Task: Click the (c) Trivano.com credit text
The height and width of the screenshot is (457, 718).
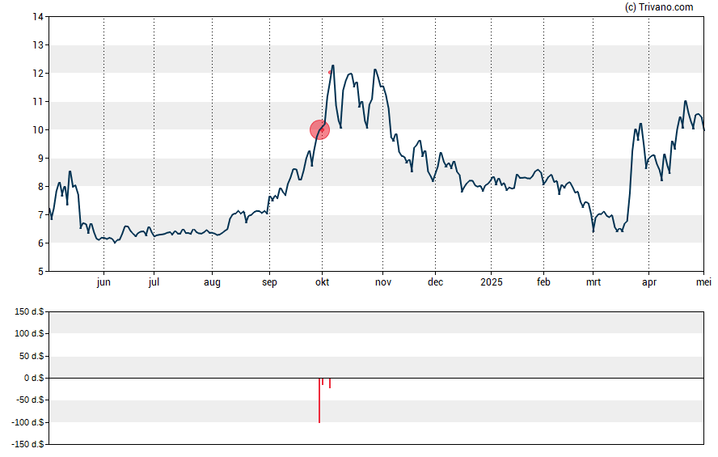Action: pyautogui.click(x=659, y=6)
